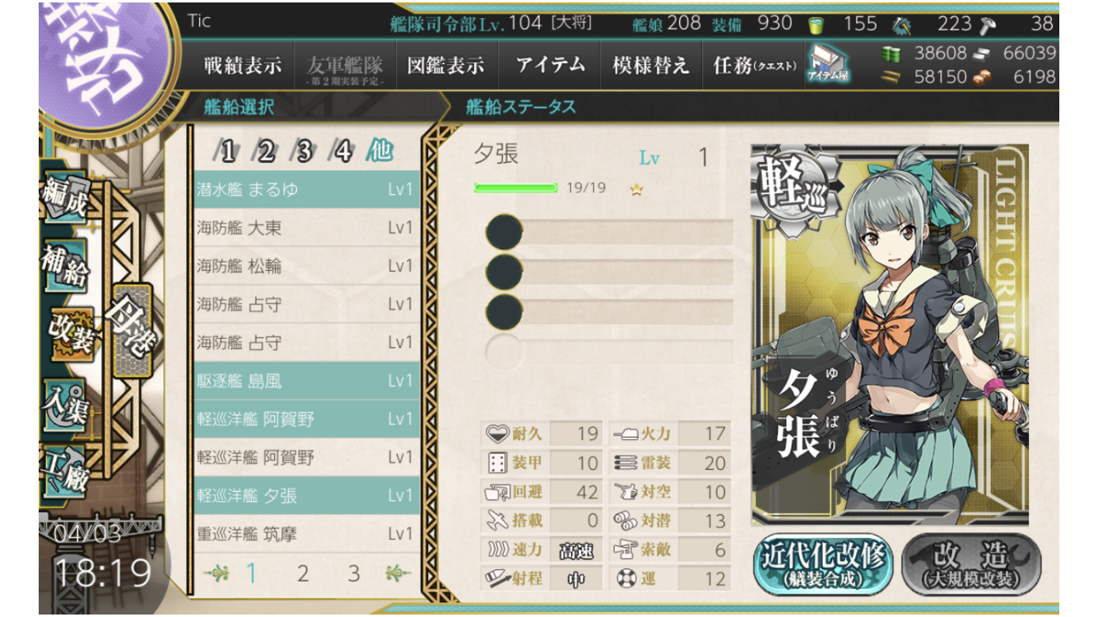The image size is (1098, 617).
Task: Click Yuubari's green HP bar
Action: coord(515,188)
